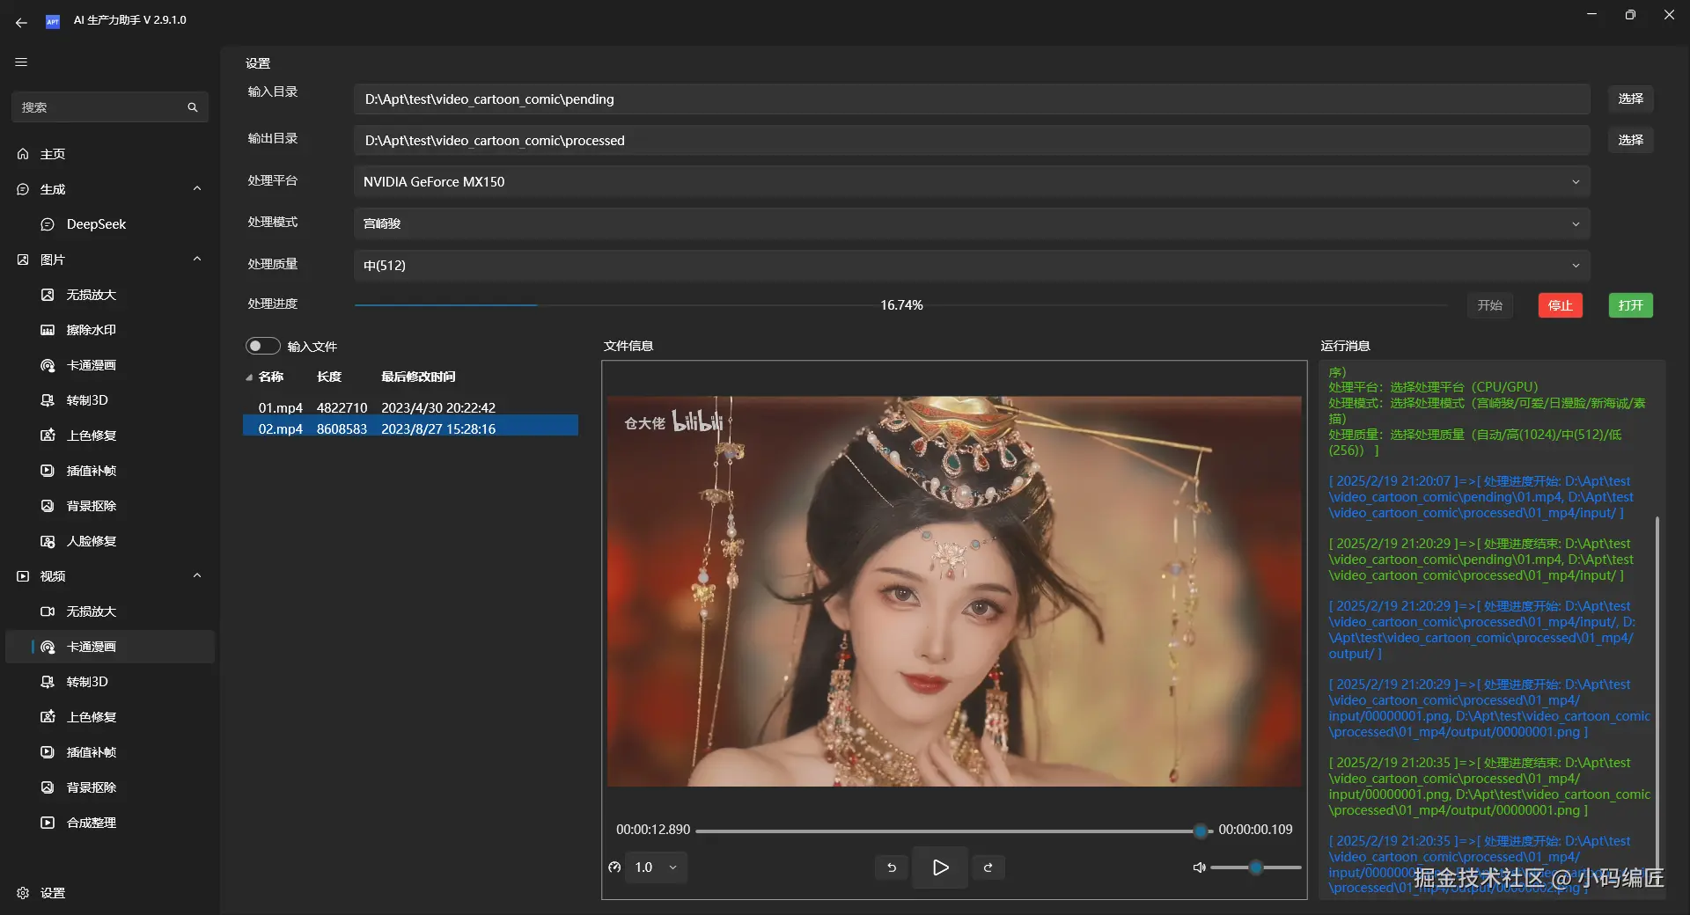
Task: Click the red 停止 button
Action: coord(1560,305)
